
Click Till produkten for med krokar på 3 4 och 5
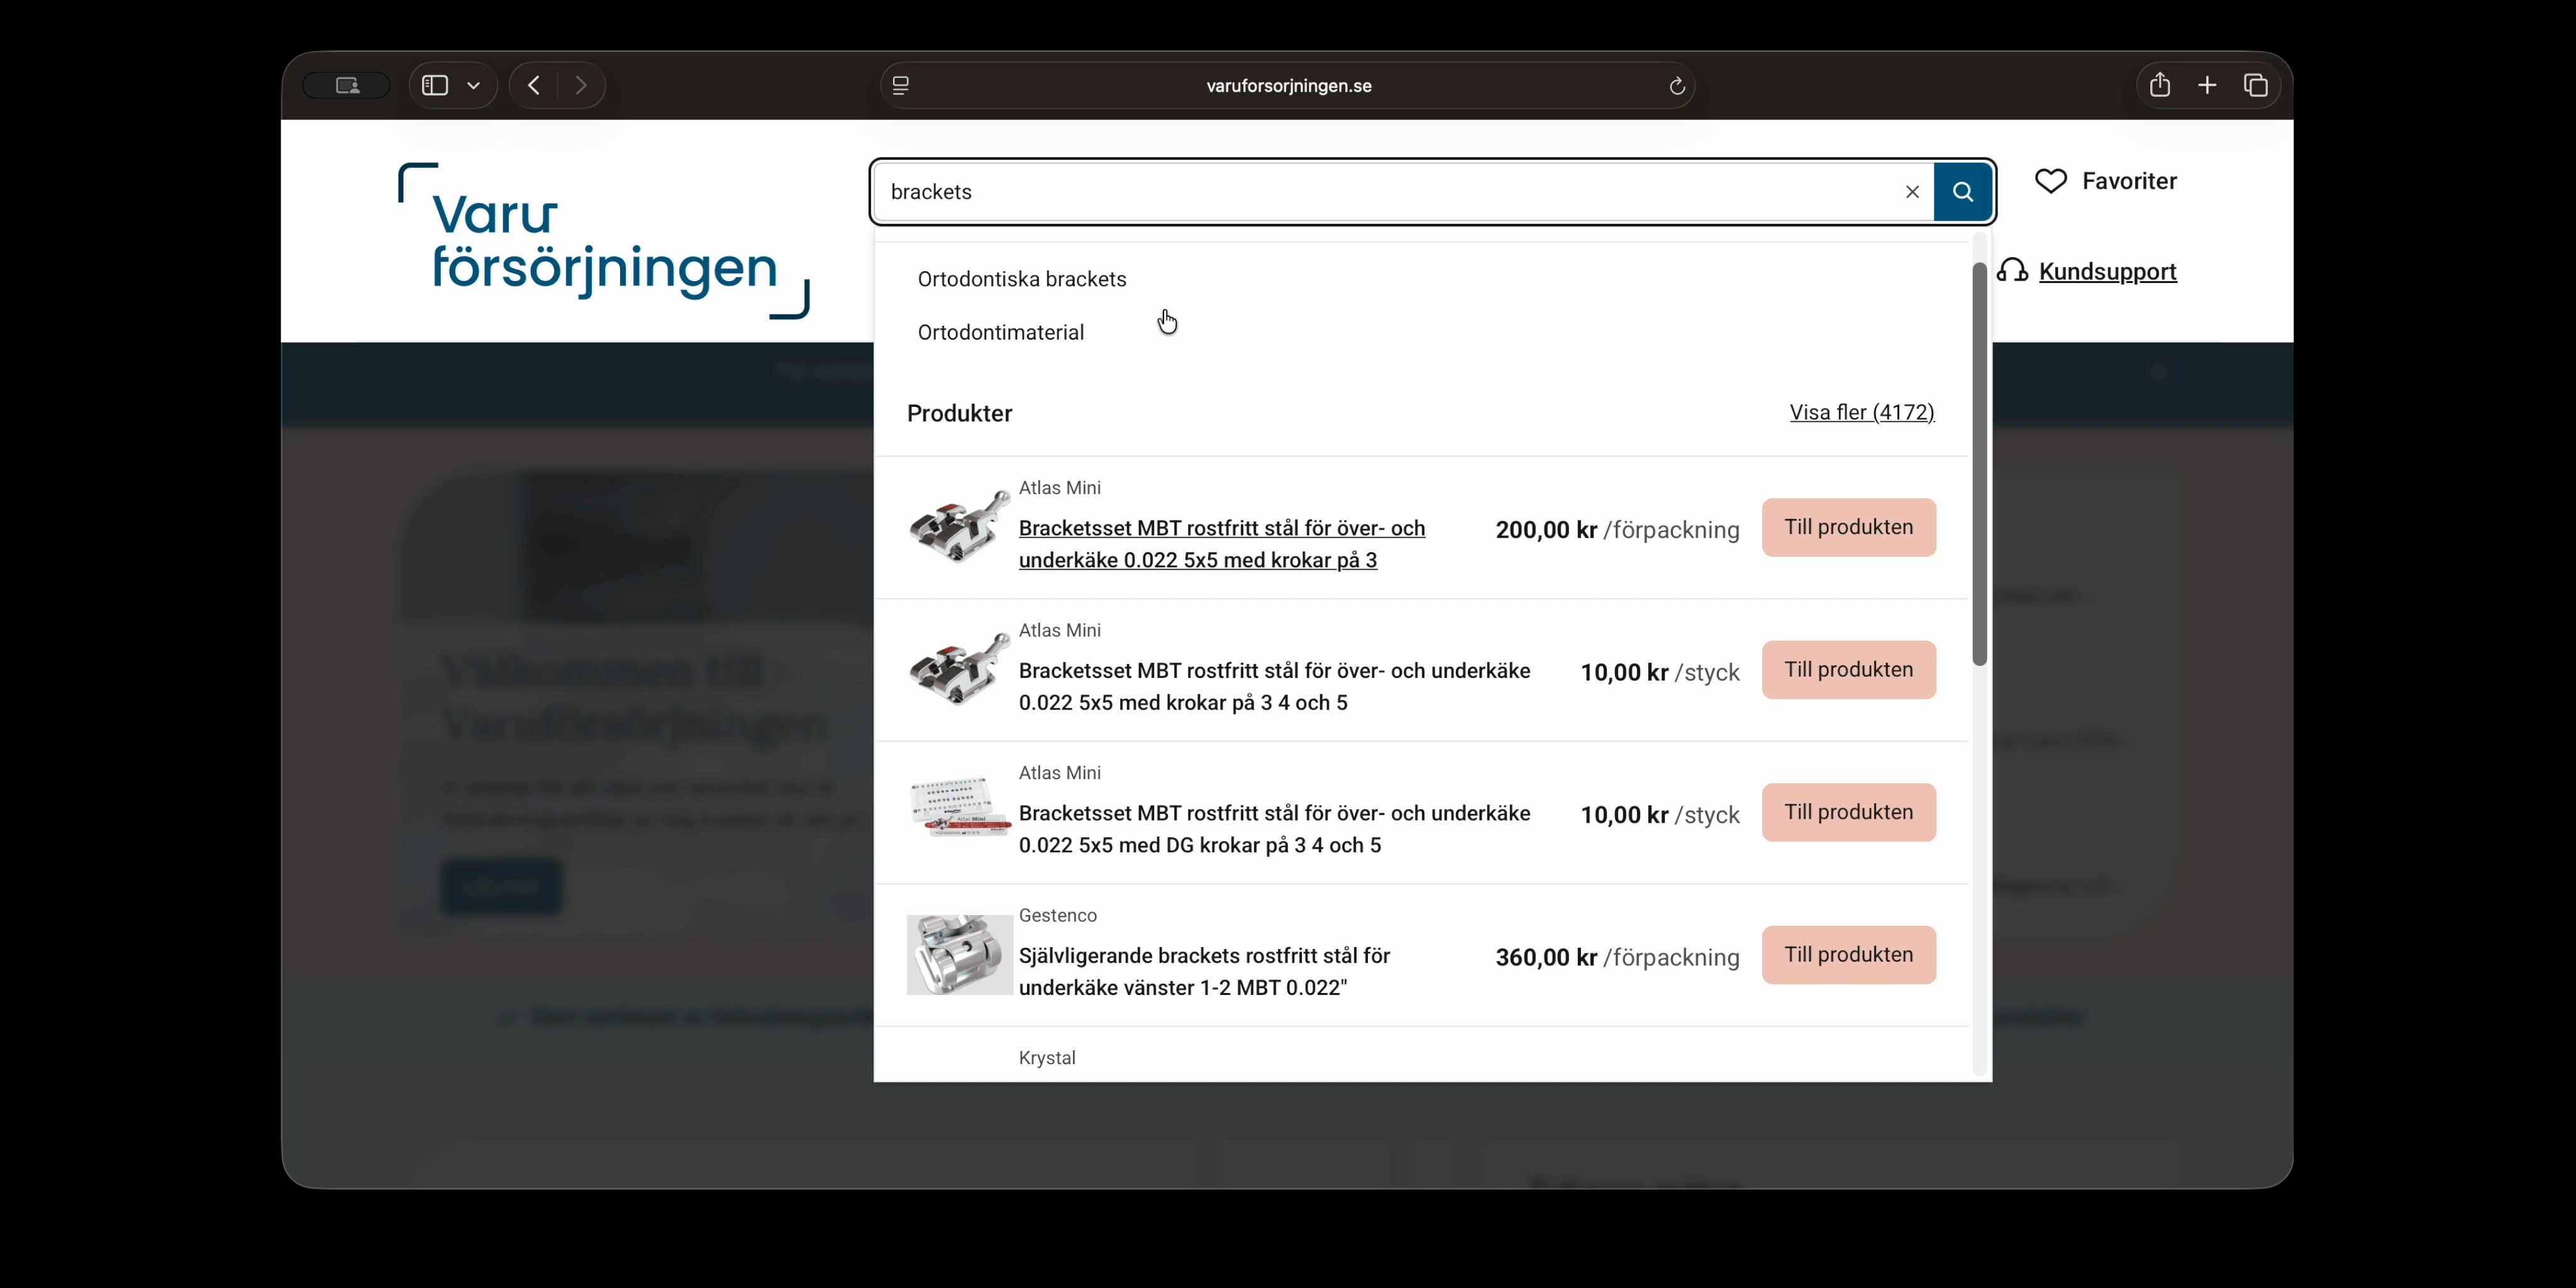(x=1848, y=670)
